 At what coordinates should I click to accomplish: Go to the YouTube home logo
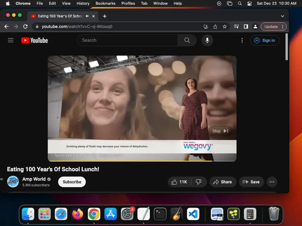[x=35, y=40]
